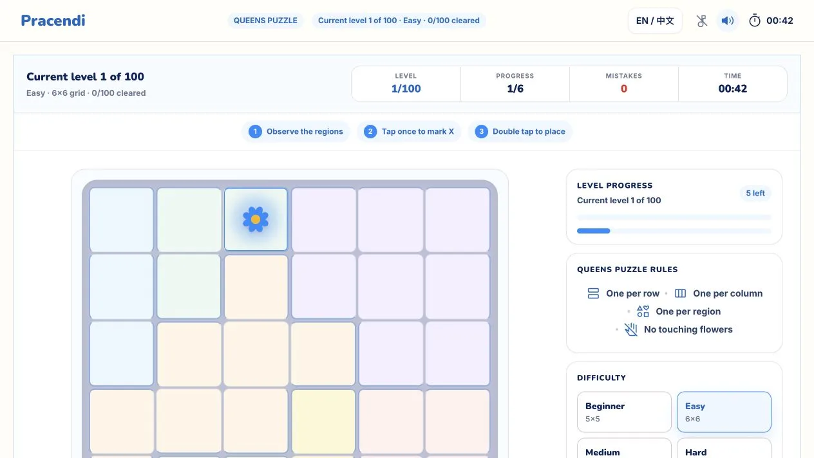Click the stopwatch icon in the header
Image resolution: width=814 pixels, height=458 pixels.
755,21
